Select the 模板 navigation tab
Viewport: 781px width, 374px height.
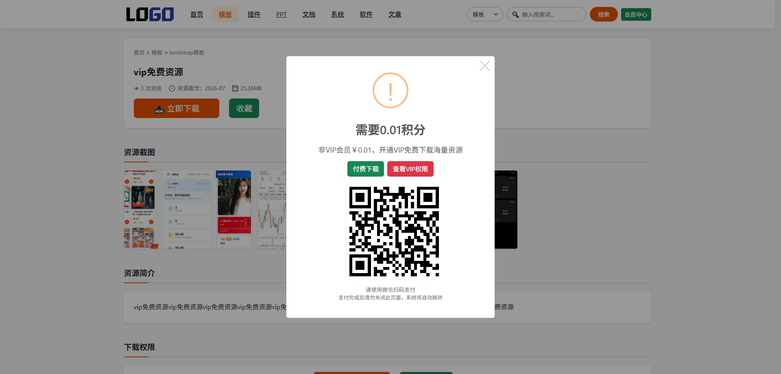[225, 15]
